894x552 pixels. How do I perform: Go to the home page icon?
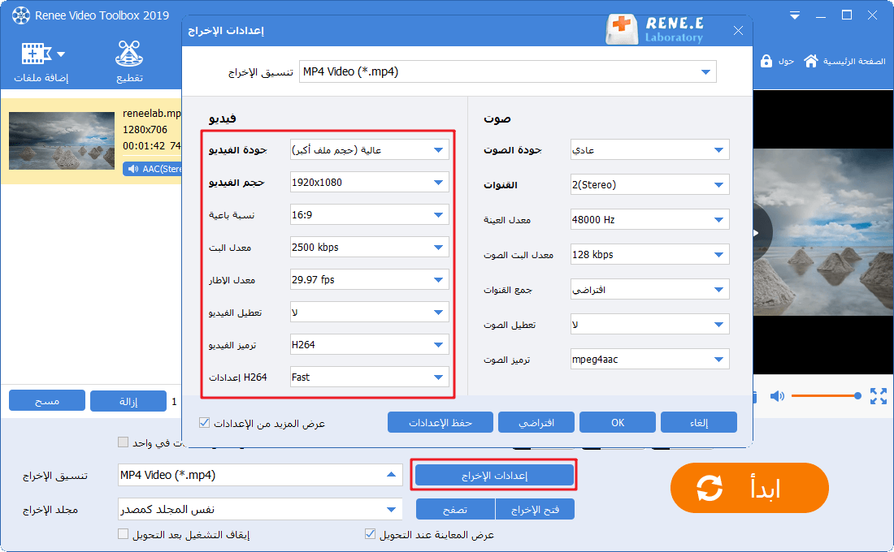(811, 61)
